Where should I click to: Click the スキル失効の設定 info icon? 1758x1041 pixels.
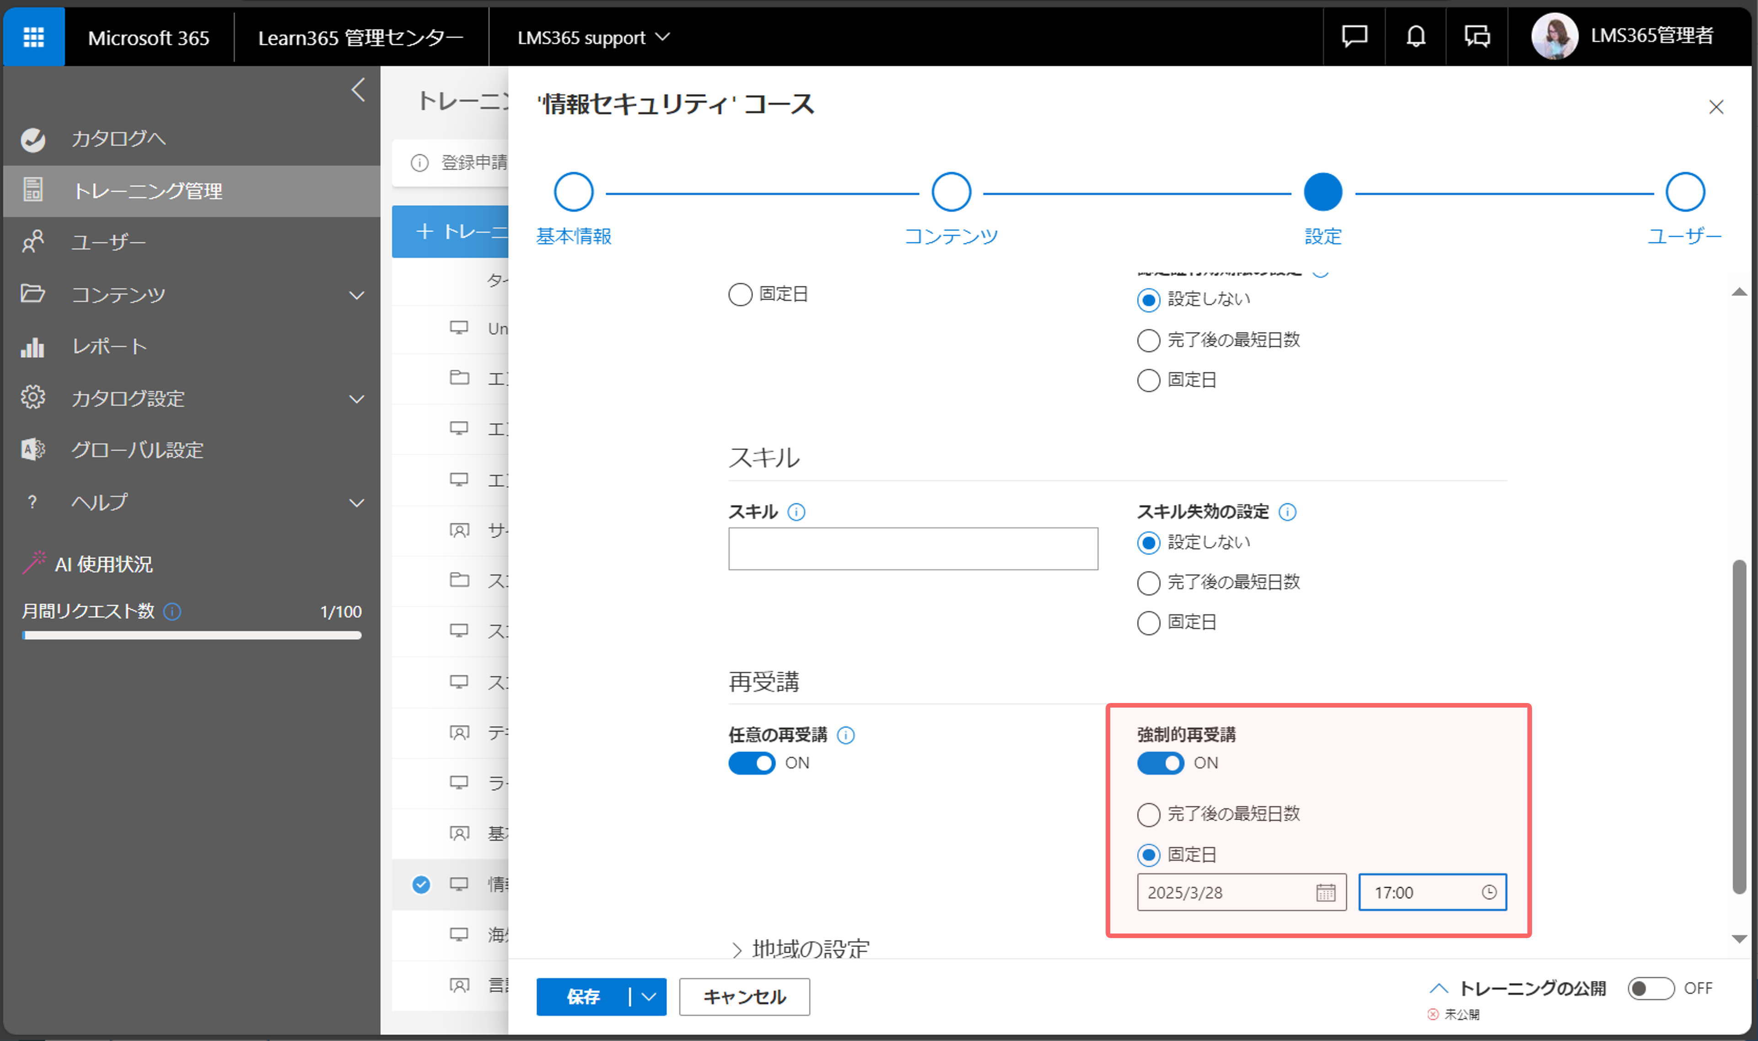tap(1287, 512)
